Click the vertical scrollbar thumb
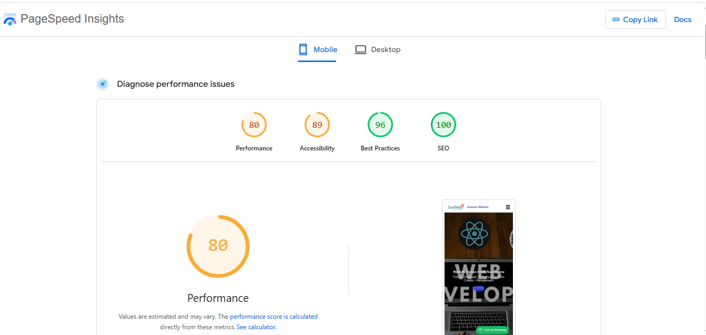Viewport: 706px width, 335px height. [x=703, y=32]
